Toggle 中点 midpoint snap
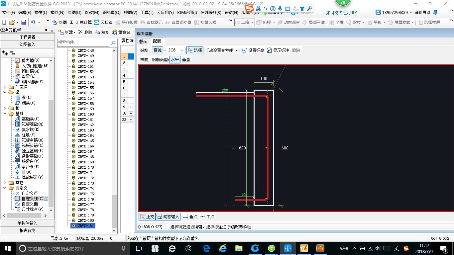The width and height of the screenshot is (454, 255). tap(207, 216)
